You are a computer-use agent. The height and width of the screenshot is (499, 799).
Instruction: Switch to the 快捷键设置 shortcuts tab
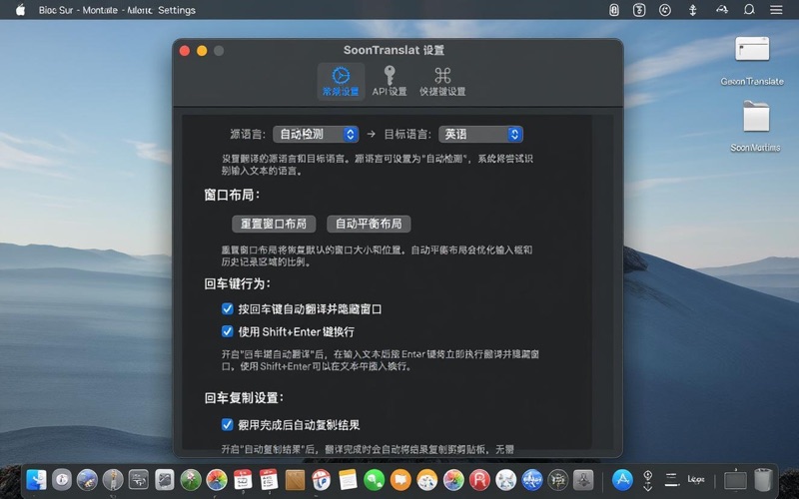(442, 82)
